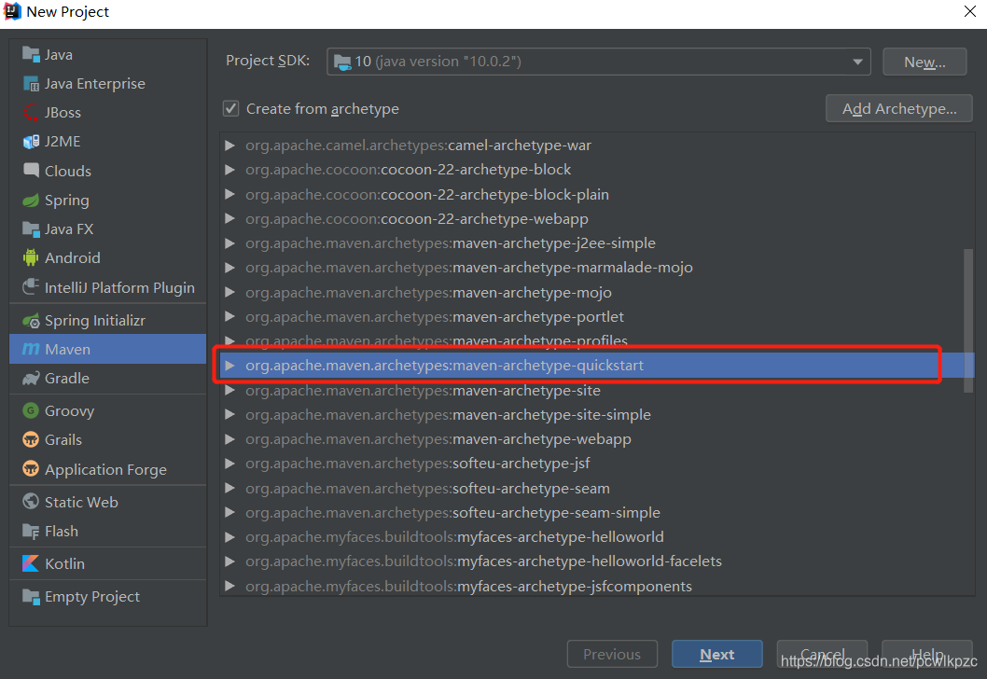This screenshot has width=987, height=679.
Task: Click the Static Web globe icon
Action: click(31, 502)
